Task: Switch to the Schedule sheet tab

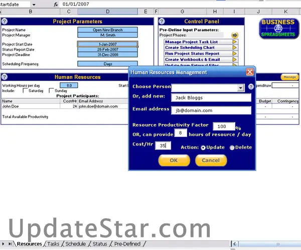Action: point(75,244)
